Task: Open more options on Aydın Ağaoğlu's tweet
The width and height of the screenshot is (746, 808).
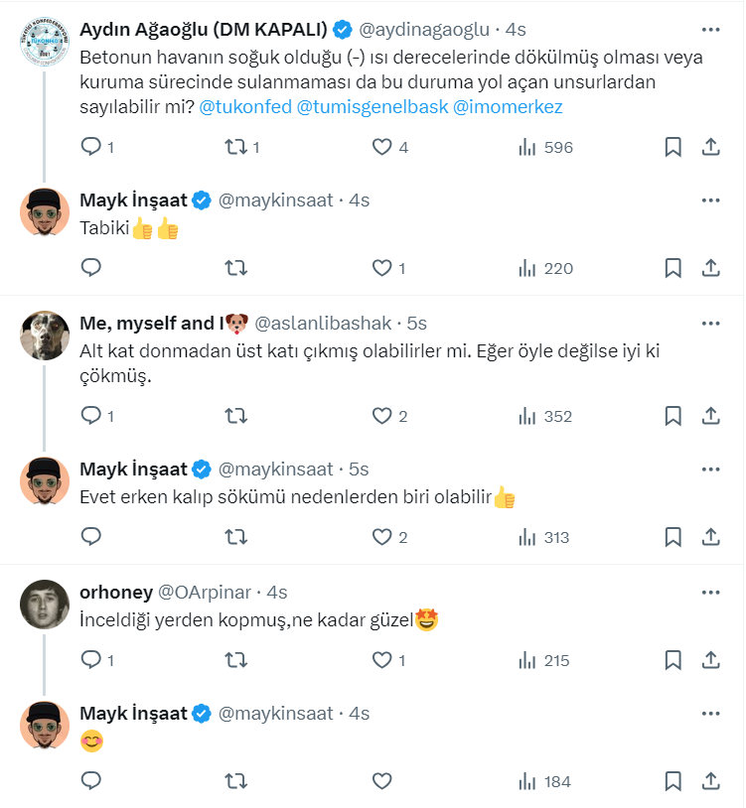Action: click(x=710, y=30)
